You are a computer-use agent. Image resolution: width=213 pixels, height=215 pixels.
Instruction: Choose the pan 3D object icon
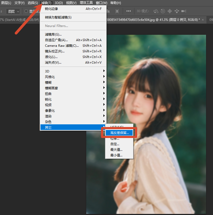click(170, 11)
